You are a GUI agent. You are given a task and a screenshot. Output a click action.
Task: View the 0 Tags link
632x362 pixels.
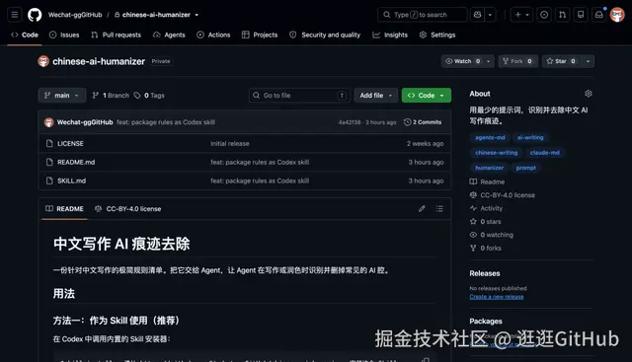[149, 96]
